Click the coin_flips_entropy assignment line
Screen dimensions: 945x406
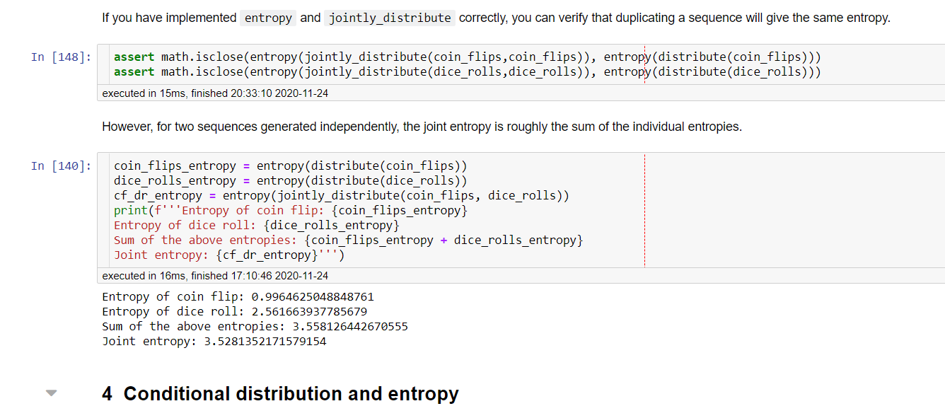tap(291, 166)
